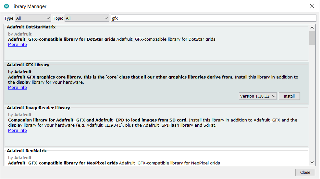Viewport: 320px width, 179px height.
Task: Click the vertical scrollbar thumb
Action: click(312, 38)
